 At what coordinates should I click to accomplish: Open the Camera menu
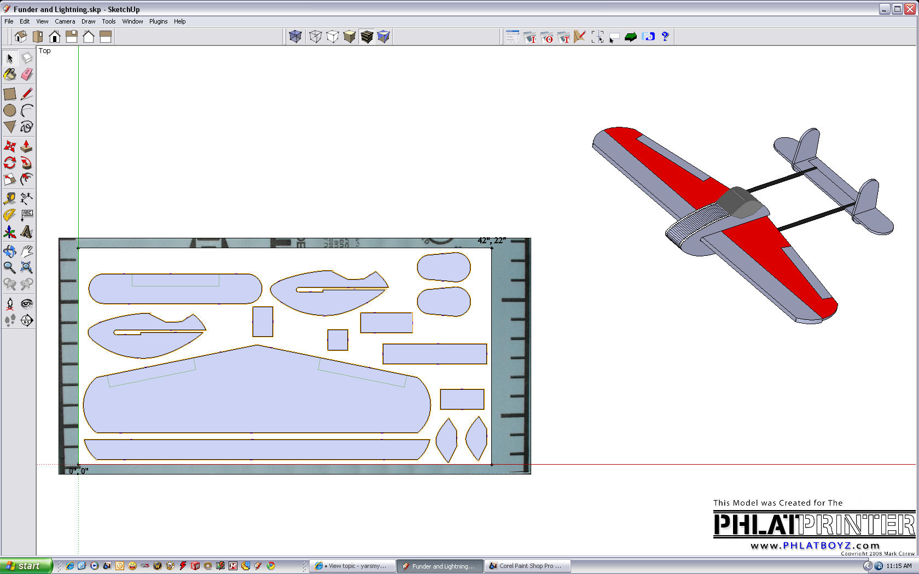coord(65,21)
